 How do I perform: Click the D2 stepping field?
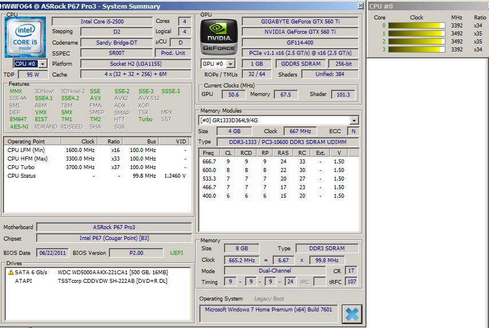click(117, 32)
